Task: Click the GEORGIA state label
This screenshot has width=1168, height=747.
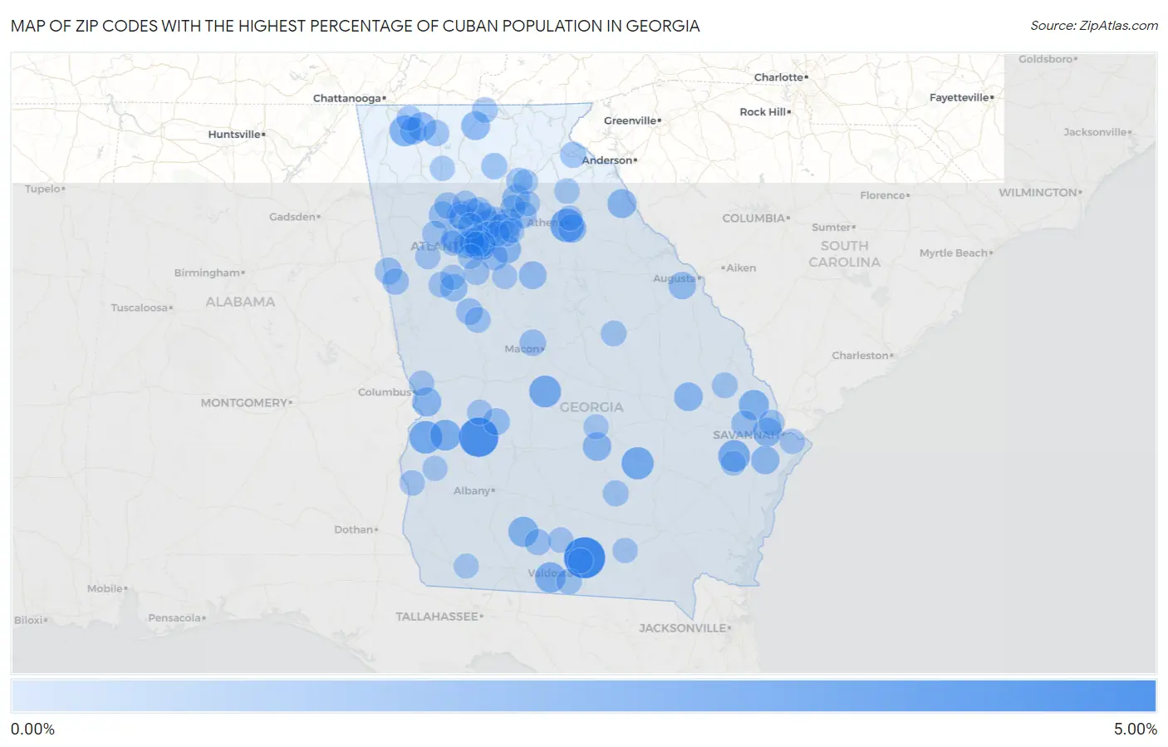Action: (591, 407)
